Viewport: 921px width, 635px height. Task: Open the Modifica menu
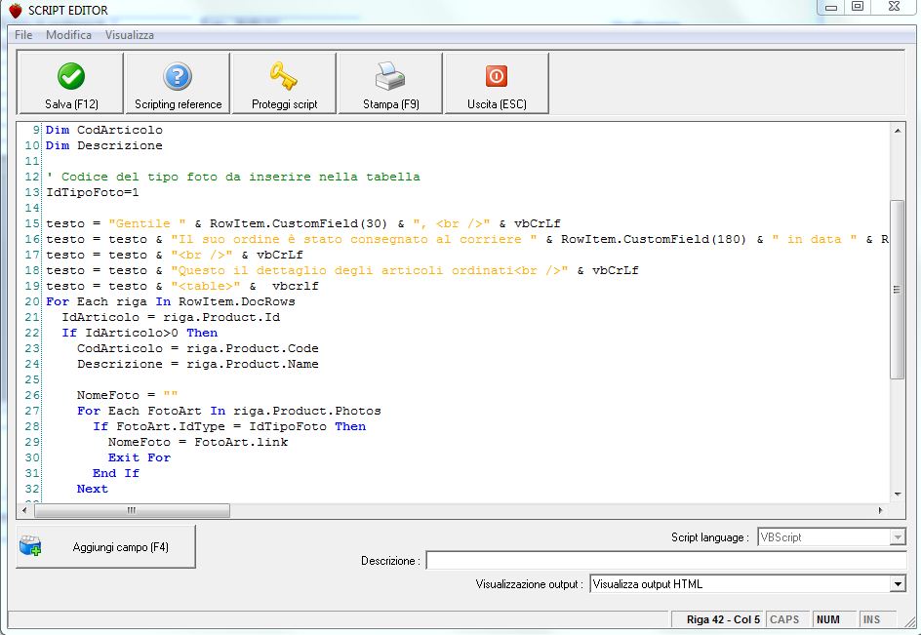pyautogui.click(x=68, y=35)
